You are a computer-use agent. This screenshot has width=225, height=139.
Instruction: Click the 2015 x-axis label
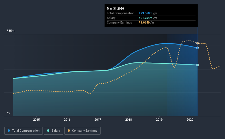click(x=36, y=120)
